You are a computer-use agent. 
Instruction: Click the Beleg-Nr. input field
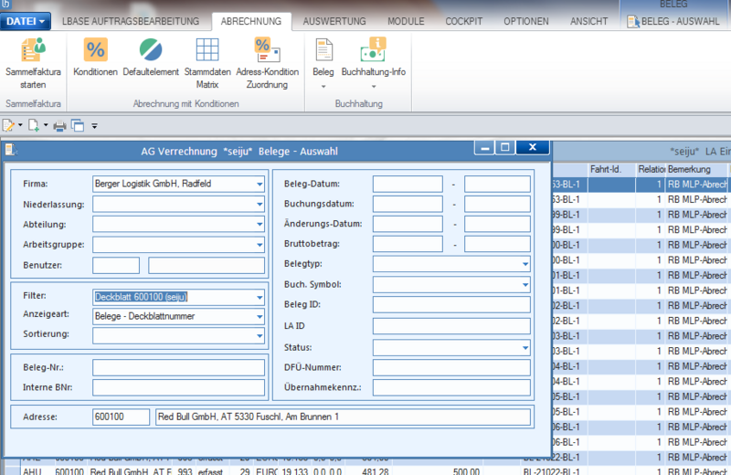pyautogui.click(x=178, y=368)
